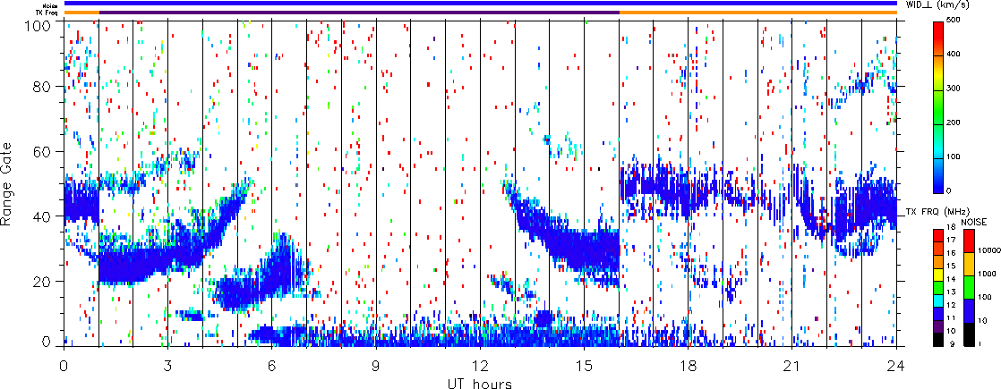Click the purple segment of the TX Freq bar
1001x389 pixels.
(x=358, y=13)
